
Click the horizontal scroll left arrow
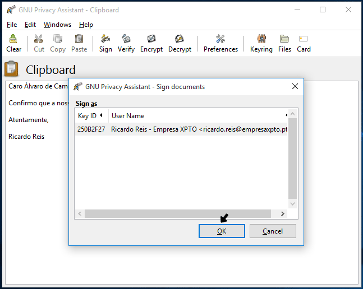coord(80,213)
